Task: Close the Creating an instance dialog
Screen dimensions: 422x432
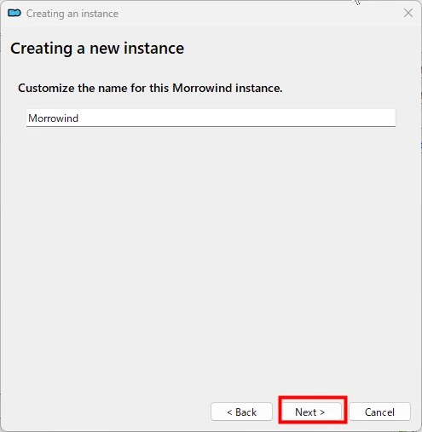Action: [x=408, y=13]
